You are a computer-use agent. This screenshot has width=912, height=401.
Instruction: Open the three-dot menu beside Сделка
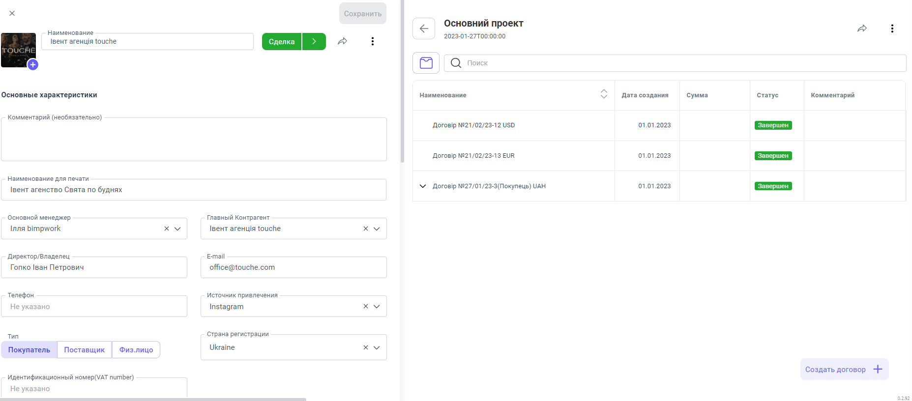coord(373,41)
